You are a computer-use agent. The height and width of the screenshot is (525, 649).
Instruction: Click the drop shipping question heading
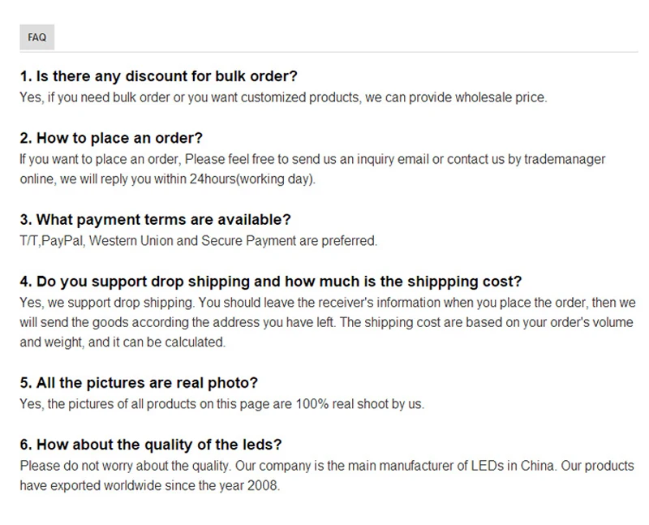click(x=271, y=282)
